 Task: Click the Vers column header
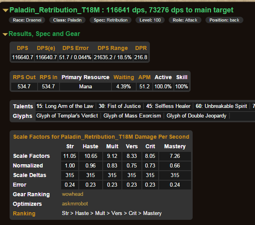pyautogui.click(x=132, y=147)
